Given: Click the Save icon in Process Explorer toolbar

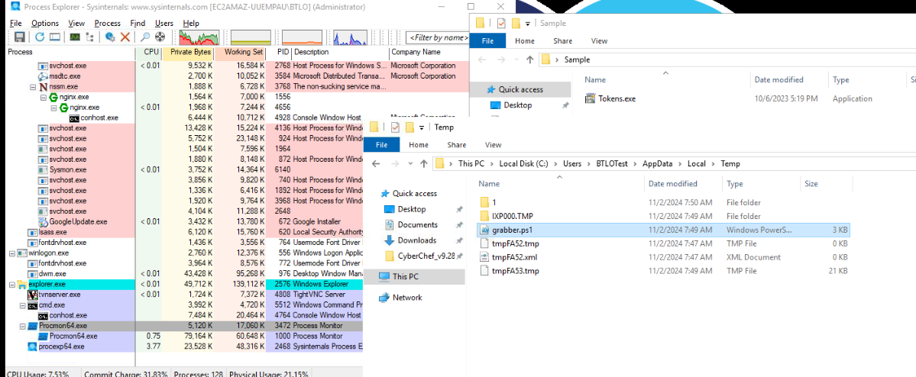Looking at the screenshot, I should (x=19, y=37).
